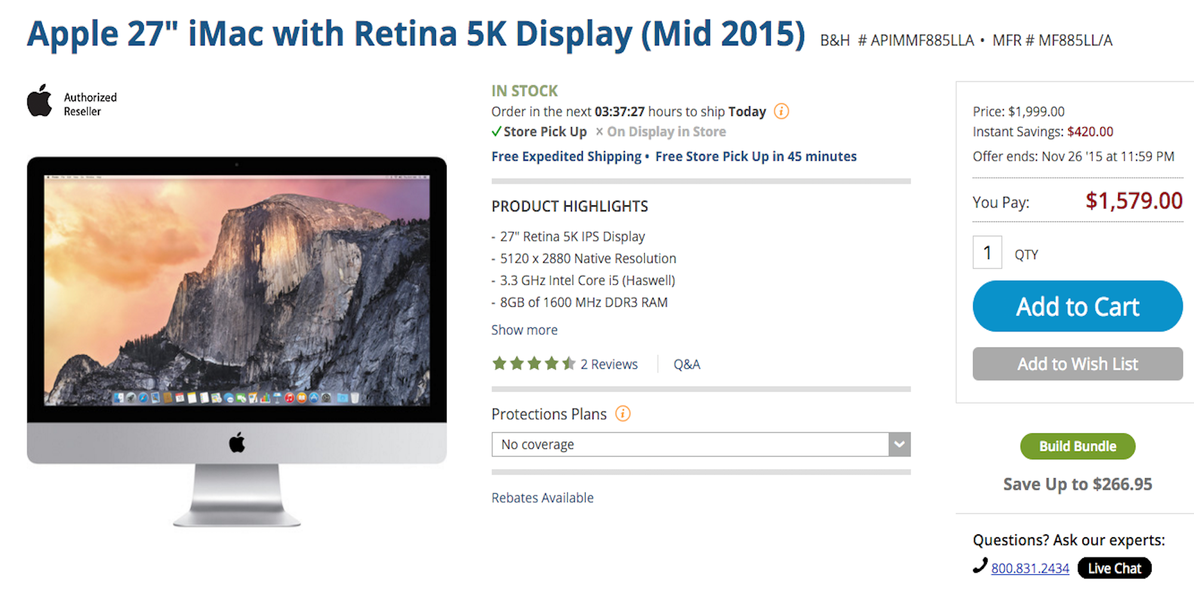
Task: Open the Q&A section
Action: pyautogui.click(x=687, y=364)
